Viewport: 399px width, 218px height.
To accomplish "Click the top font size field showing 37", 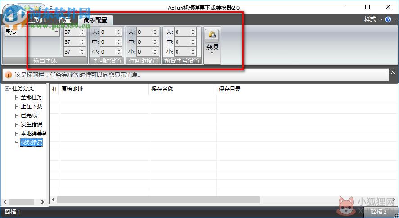I will pos(71,32).
